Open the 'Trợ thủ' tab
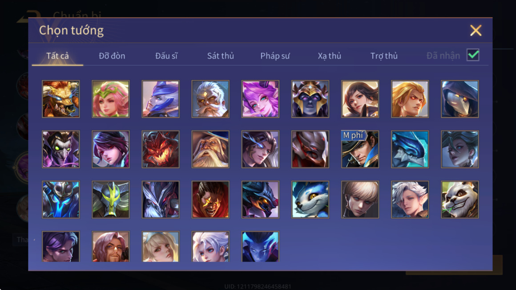 [x=384, y=56]
